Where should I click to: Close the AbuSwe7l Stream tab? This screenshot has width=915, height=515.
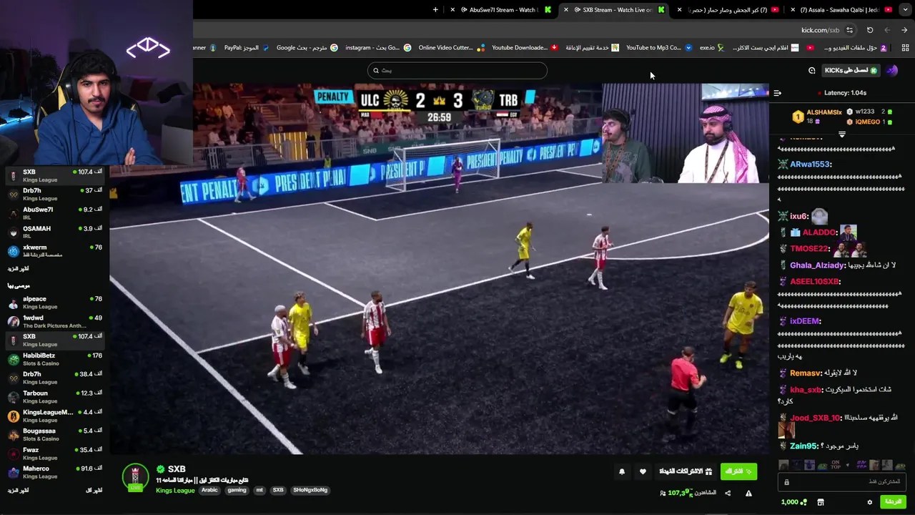[x=452, y=9]
